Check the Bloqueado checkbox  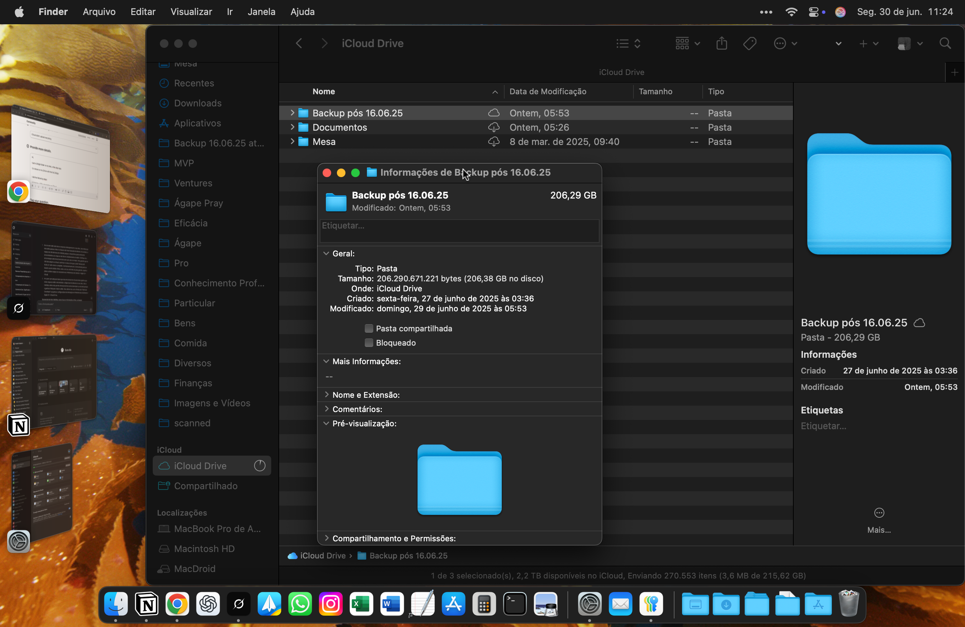[369, 343]
